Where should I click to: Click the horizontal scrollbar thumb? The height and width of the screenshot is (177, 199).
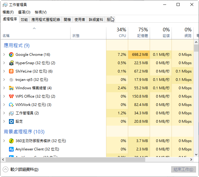(x=75, y=159)
